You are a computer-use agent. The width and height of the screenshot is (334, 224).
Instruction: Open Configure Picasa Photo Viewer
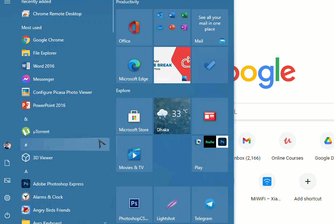click(65, 92)
